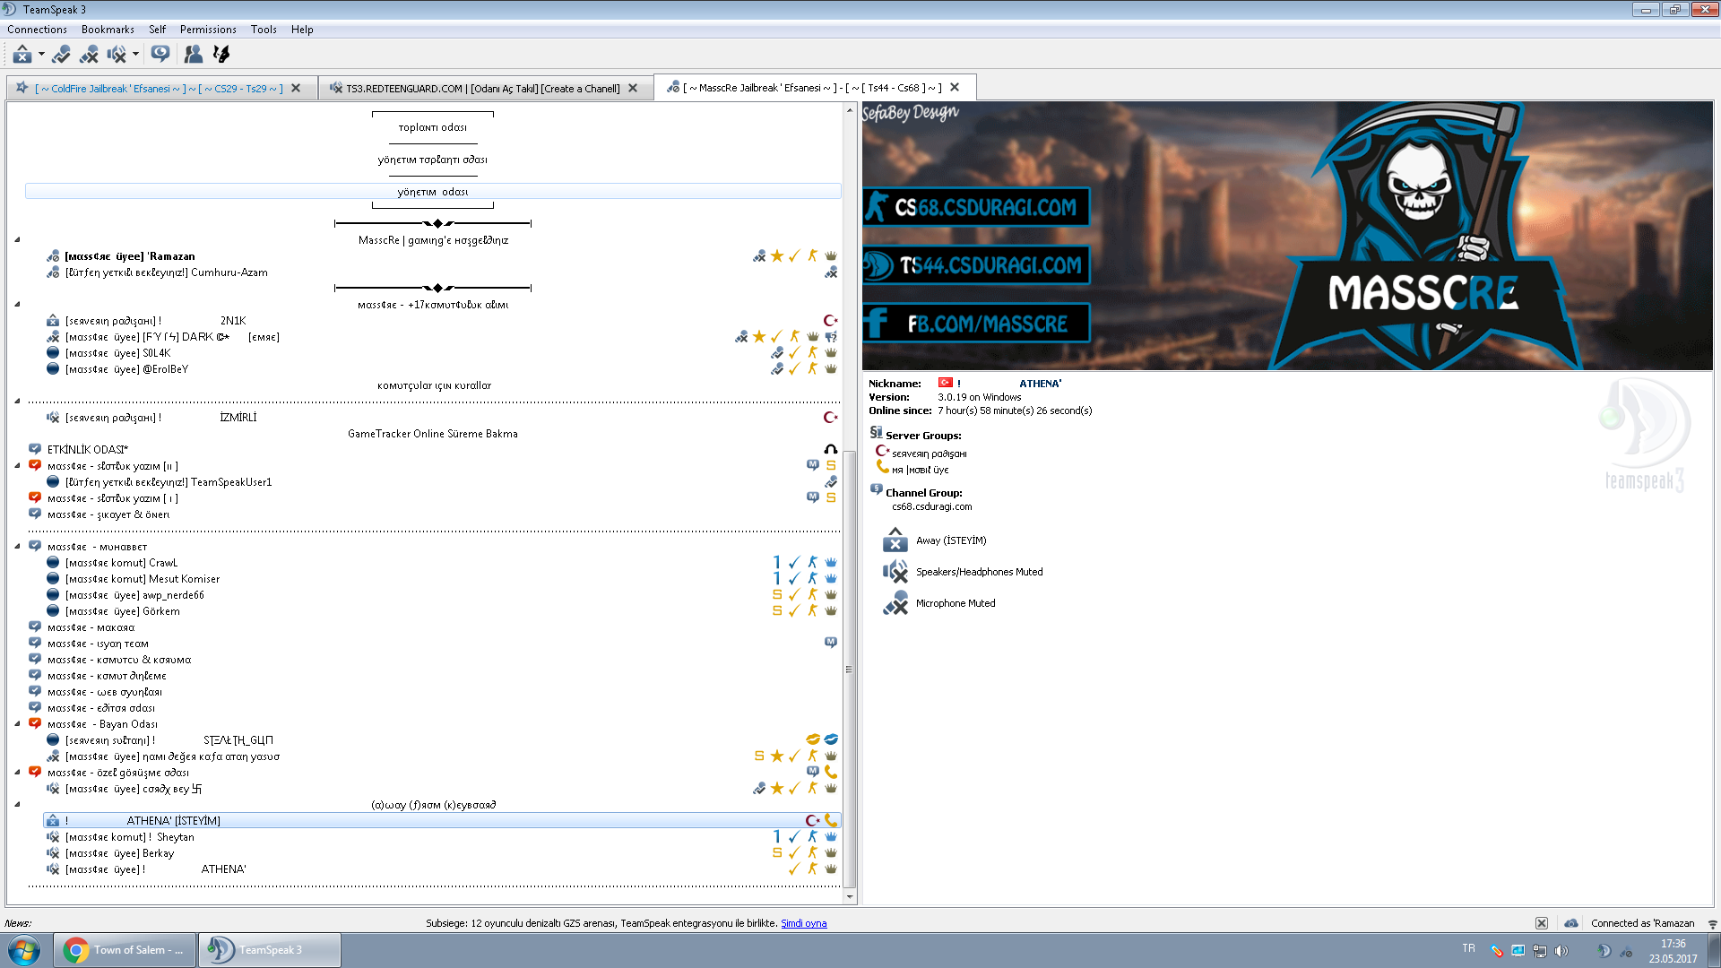Open the speakers mute dropdown arrow

pos(135,55)
